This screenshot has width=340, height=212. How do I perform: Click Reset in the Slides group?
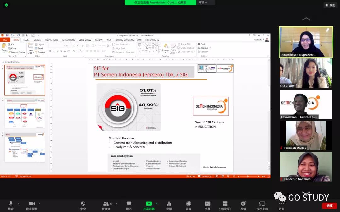coord(39,48)
